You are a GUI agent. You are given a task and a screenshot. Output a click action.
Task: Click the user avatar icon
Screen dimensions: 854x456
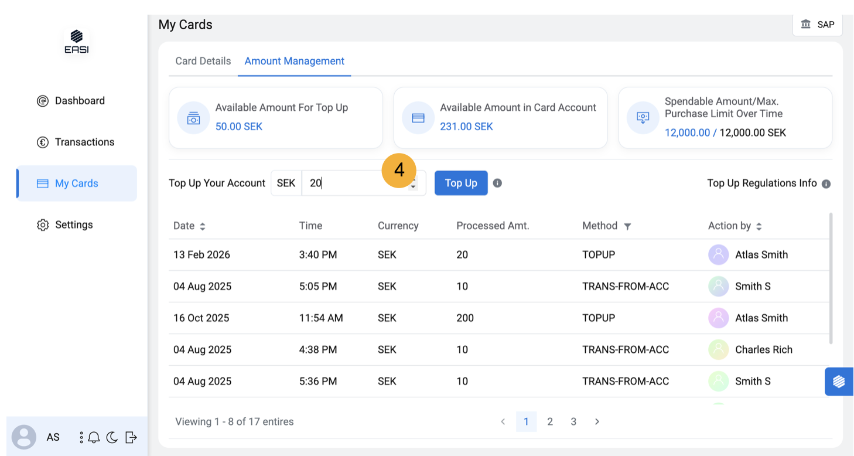point(24,437)
